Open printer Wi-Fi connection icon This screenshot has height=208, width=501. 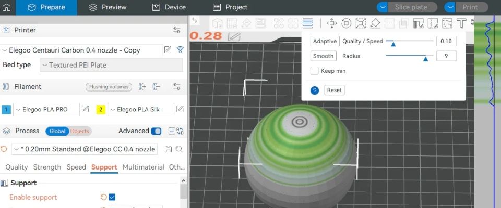180,50
